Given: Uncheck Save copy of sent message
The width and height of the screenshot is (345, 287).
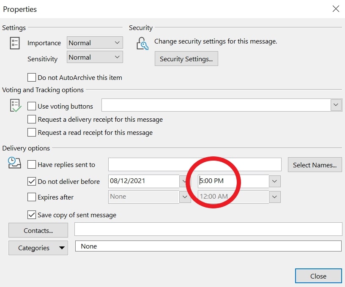Looking at the screenshot, I should (x=32, y=215).
